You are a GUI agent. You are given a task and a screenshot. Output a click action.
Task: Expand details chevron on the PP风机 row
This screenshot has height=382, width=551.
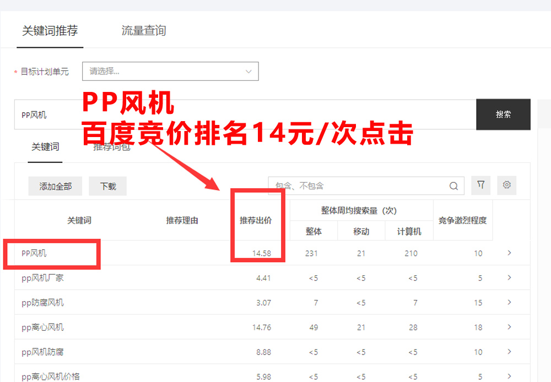[509, 253]
